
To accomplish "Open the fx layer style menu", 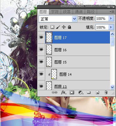I will 64,92.
